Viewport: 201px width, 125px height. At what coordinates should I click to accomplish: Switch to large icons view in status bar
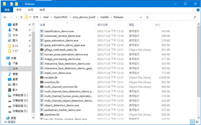tap(197, 122)
